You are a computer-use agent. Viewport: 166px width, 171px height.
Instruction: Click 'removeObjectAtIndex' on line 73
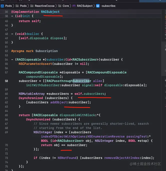point(122,158)
